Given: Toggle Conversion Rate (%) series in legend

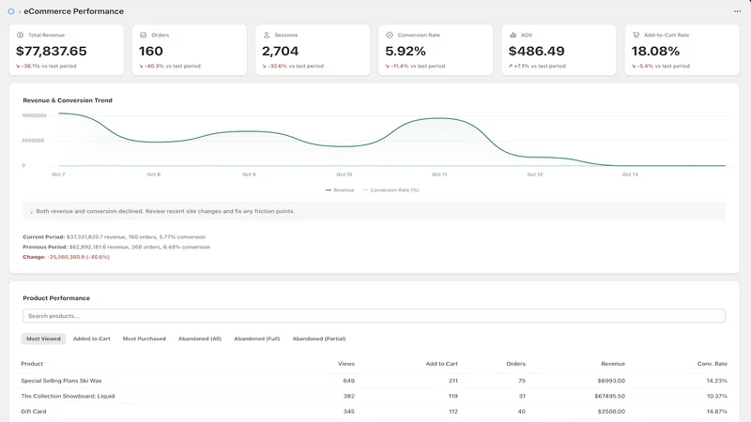Looking at the screenshot, I should [391, 190].
